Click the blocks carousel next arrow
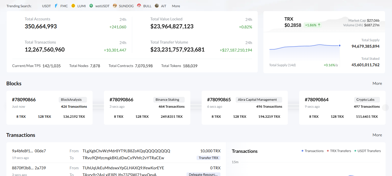 tap(385, 108)
